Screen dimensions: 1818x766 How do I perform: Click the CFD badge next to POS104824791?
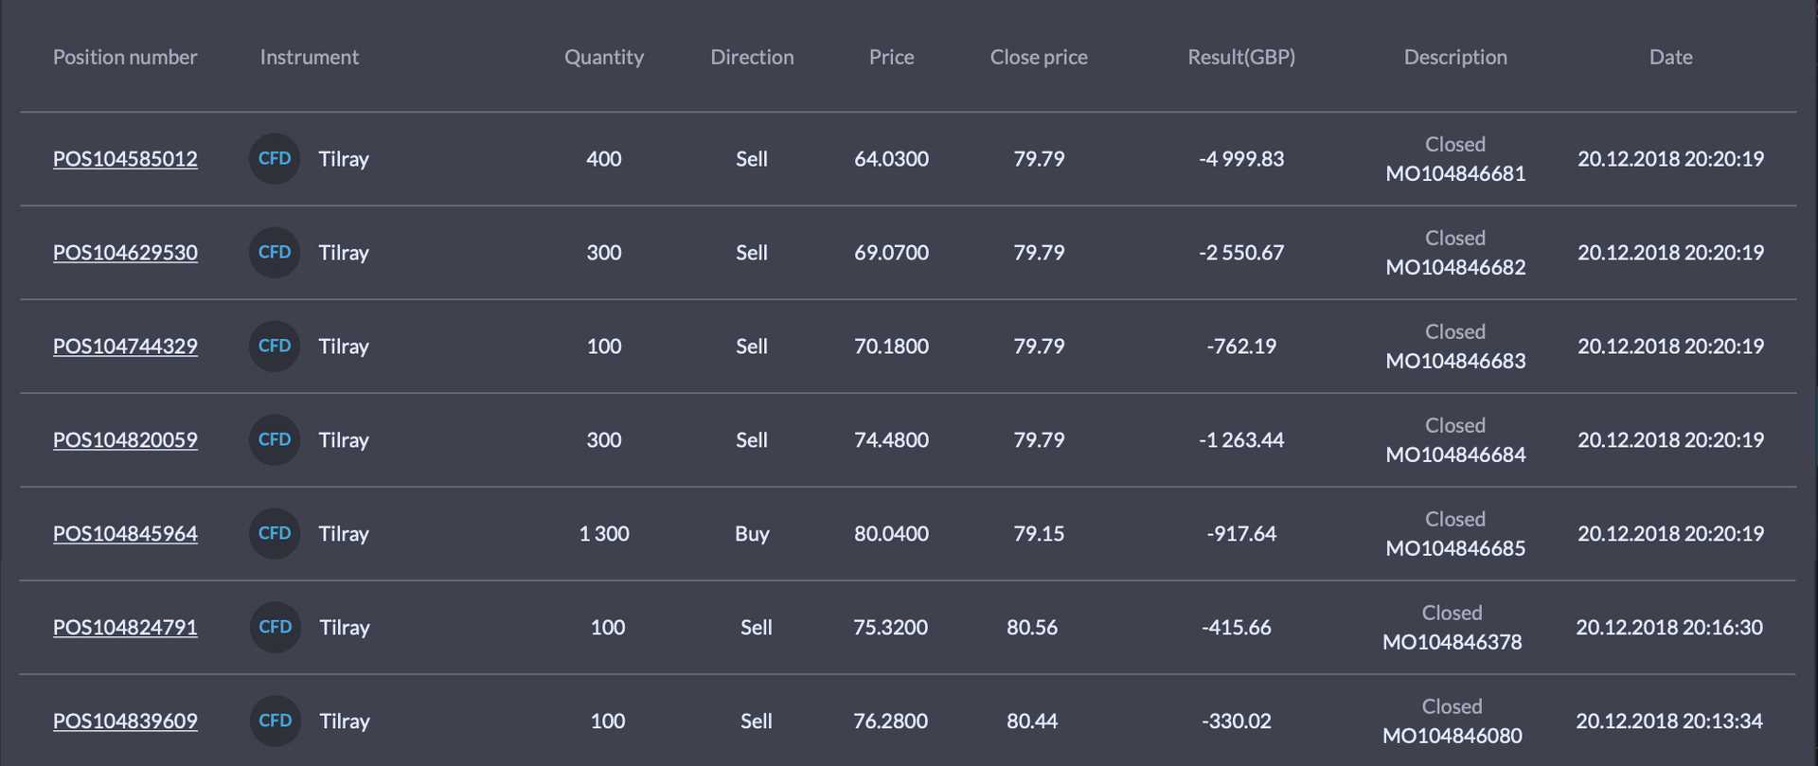[x=274, y=627]
